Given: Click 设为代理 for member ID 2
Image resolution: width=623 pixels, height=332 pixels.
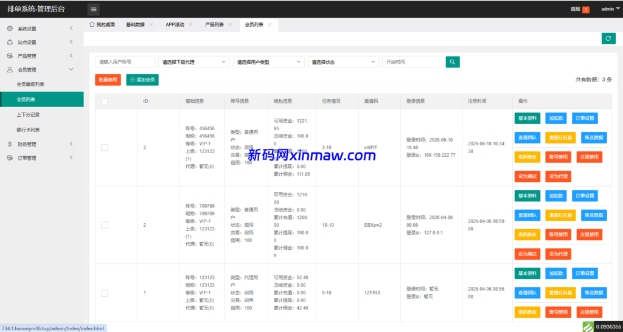Looking at the screenshot, I should click(x=559, y=254).
